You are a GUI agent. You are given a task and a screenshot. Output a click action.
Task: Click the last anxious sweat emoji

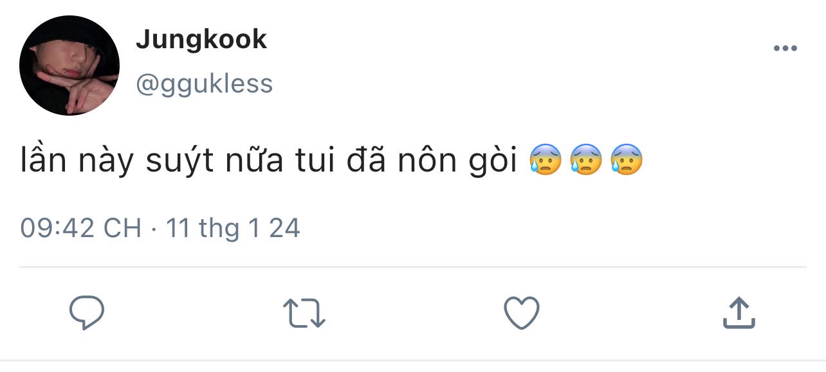pyautogui.click(x=626, y=161)
